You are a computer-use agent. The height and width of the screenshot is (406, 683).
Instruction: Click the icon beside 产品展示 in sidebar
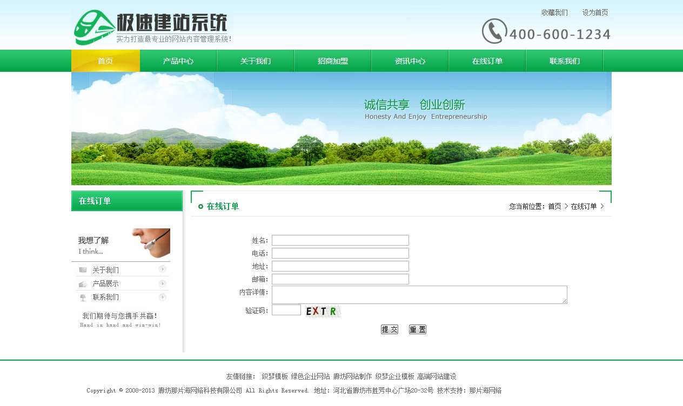[x=83, y=284]
